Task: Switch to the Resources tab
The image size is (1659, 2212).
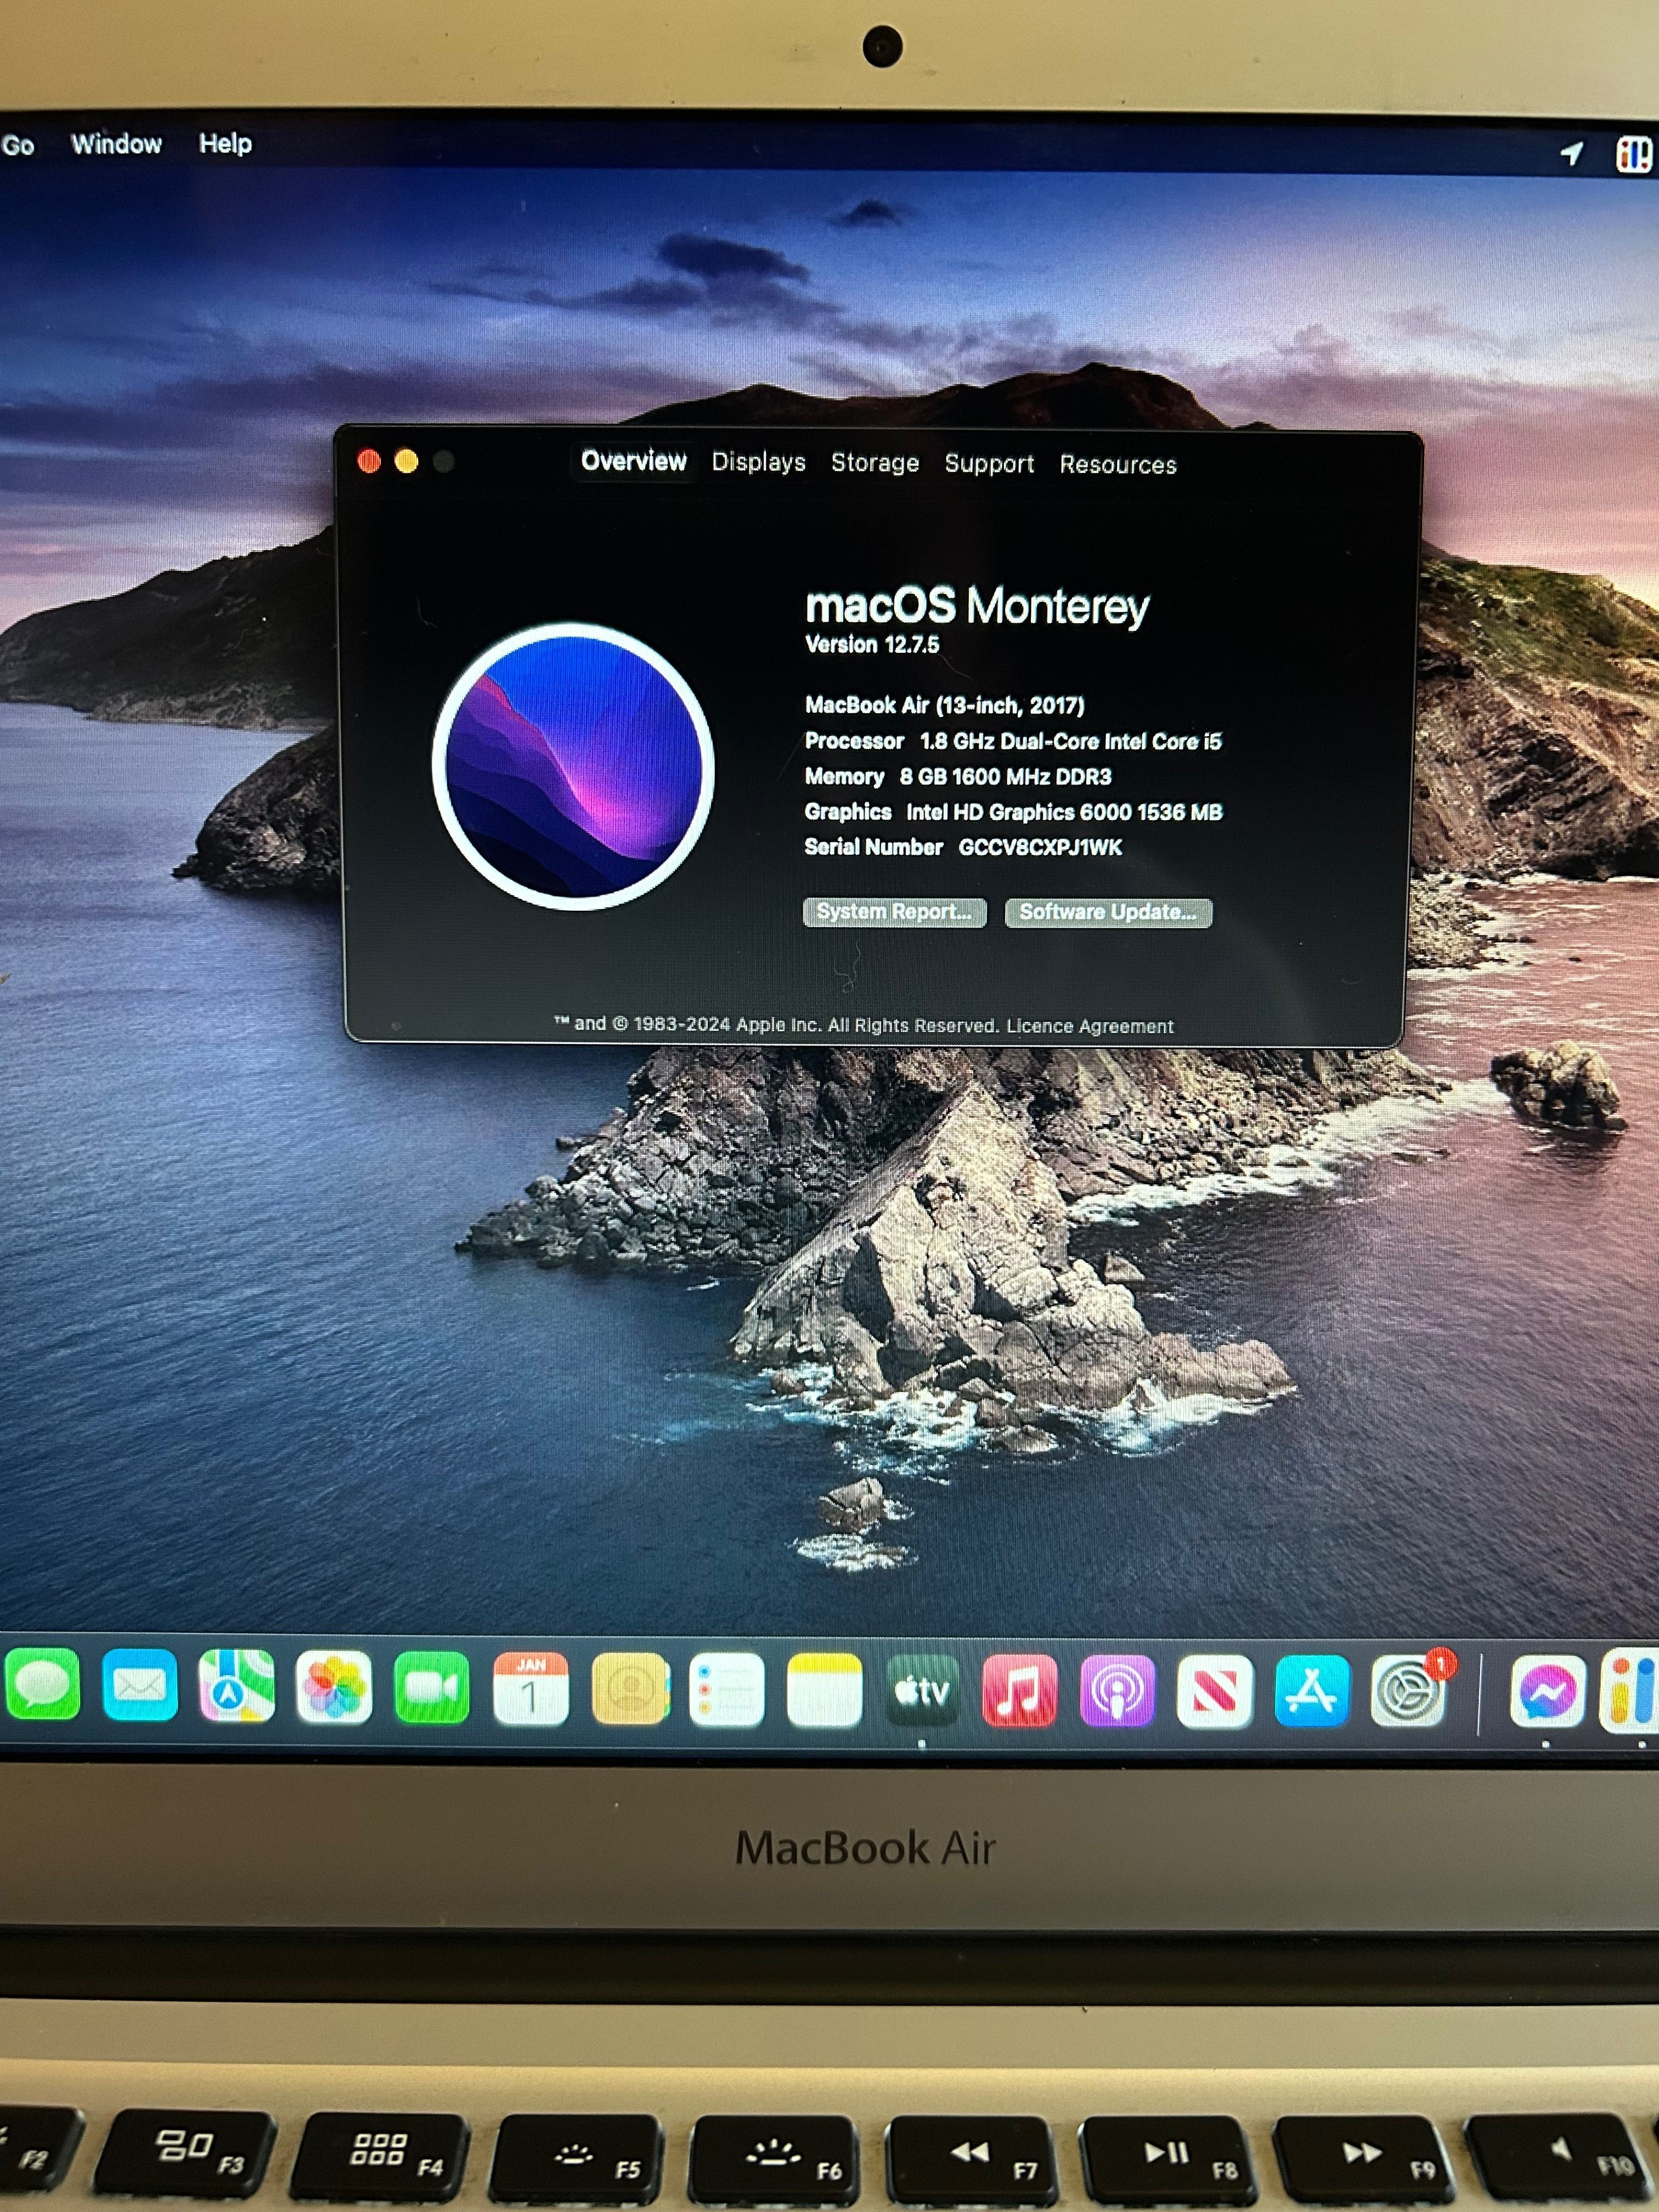Action: point(1118,465)
